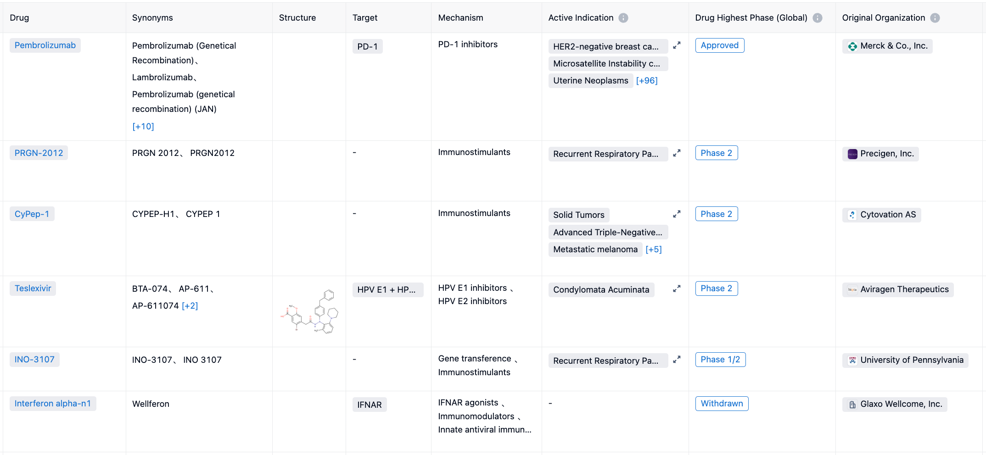Open the Pembrolizumab drug link

45,45
